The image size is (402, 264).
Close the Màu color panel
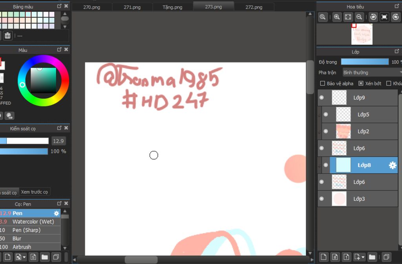click(66, 49)
